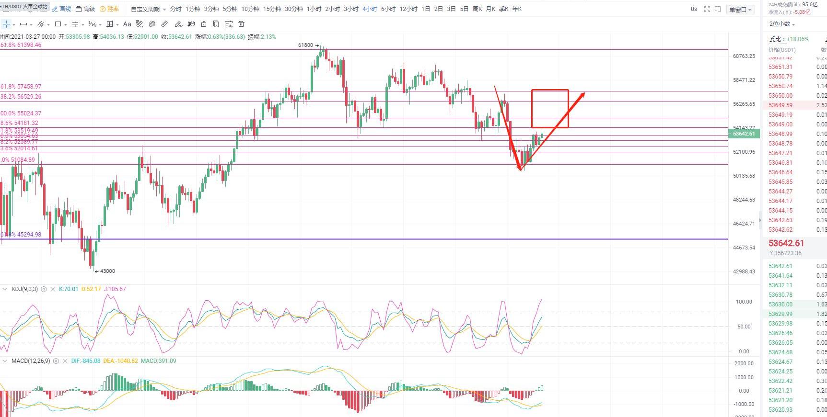
Task: Select the rectangle shape drawing tool
Action: [58, 24]
